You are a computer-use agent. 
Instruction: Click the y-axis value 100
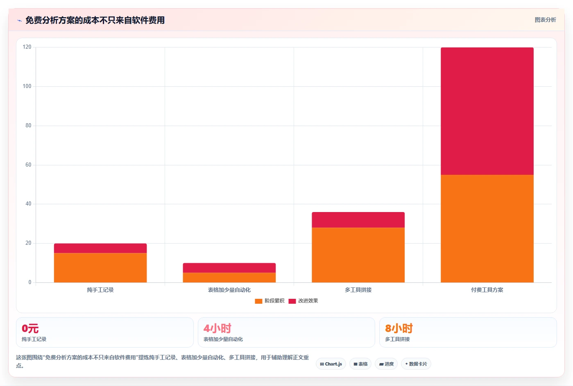pyautogui.click(x=27, y=86)
